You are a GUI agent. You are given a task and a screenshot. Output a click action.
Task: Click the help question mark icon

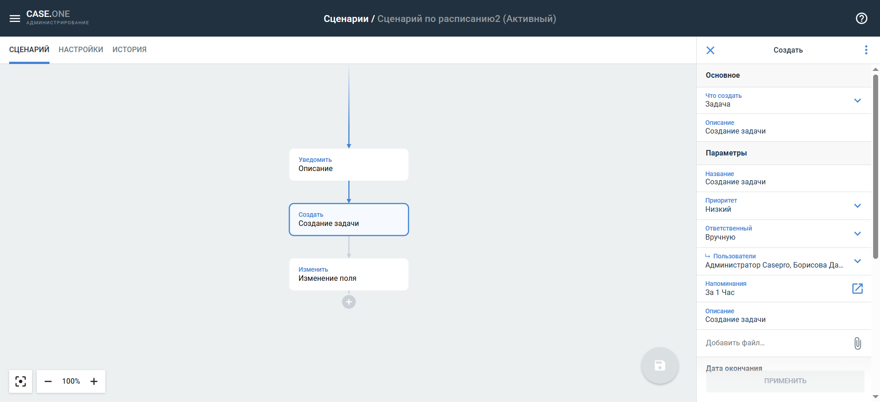(x=861, y=18)
